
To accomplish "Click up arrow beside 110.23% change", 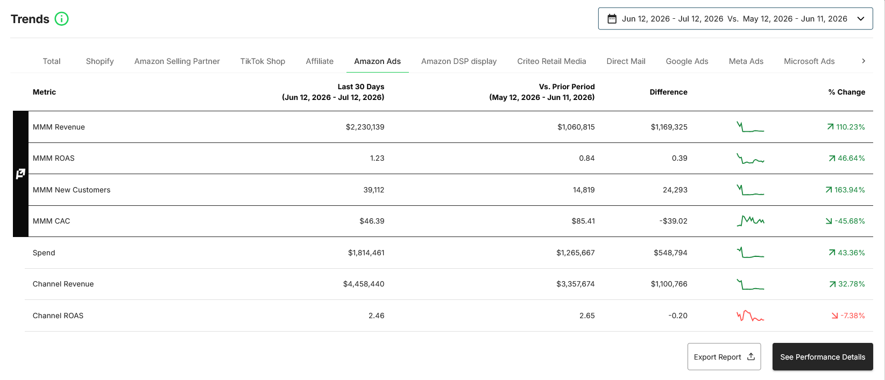I will coord(831,127).
